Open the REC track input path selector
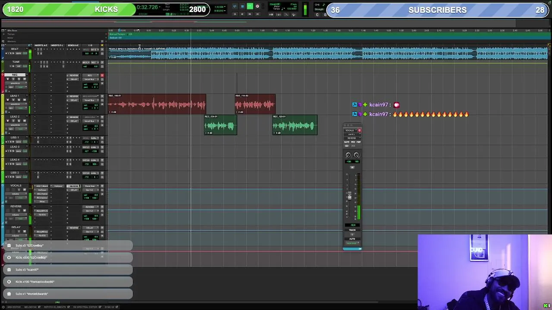 (x=90, y=75)
